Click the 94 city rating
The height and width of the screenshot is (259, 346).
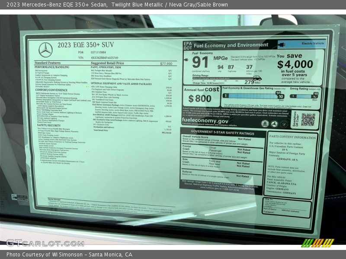pyautogui.click(x=220, y=67)
